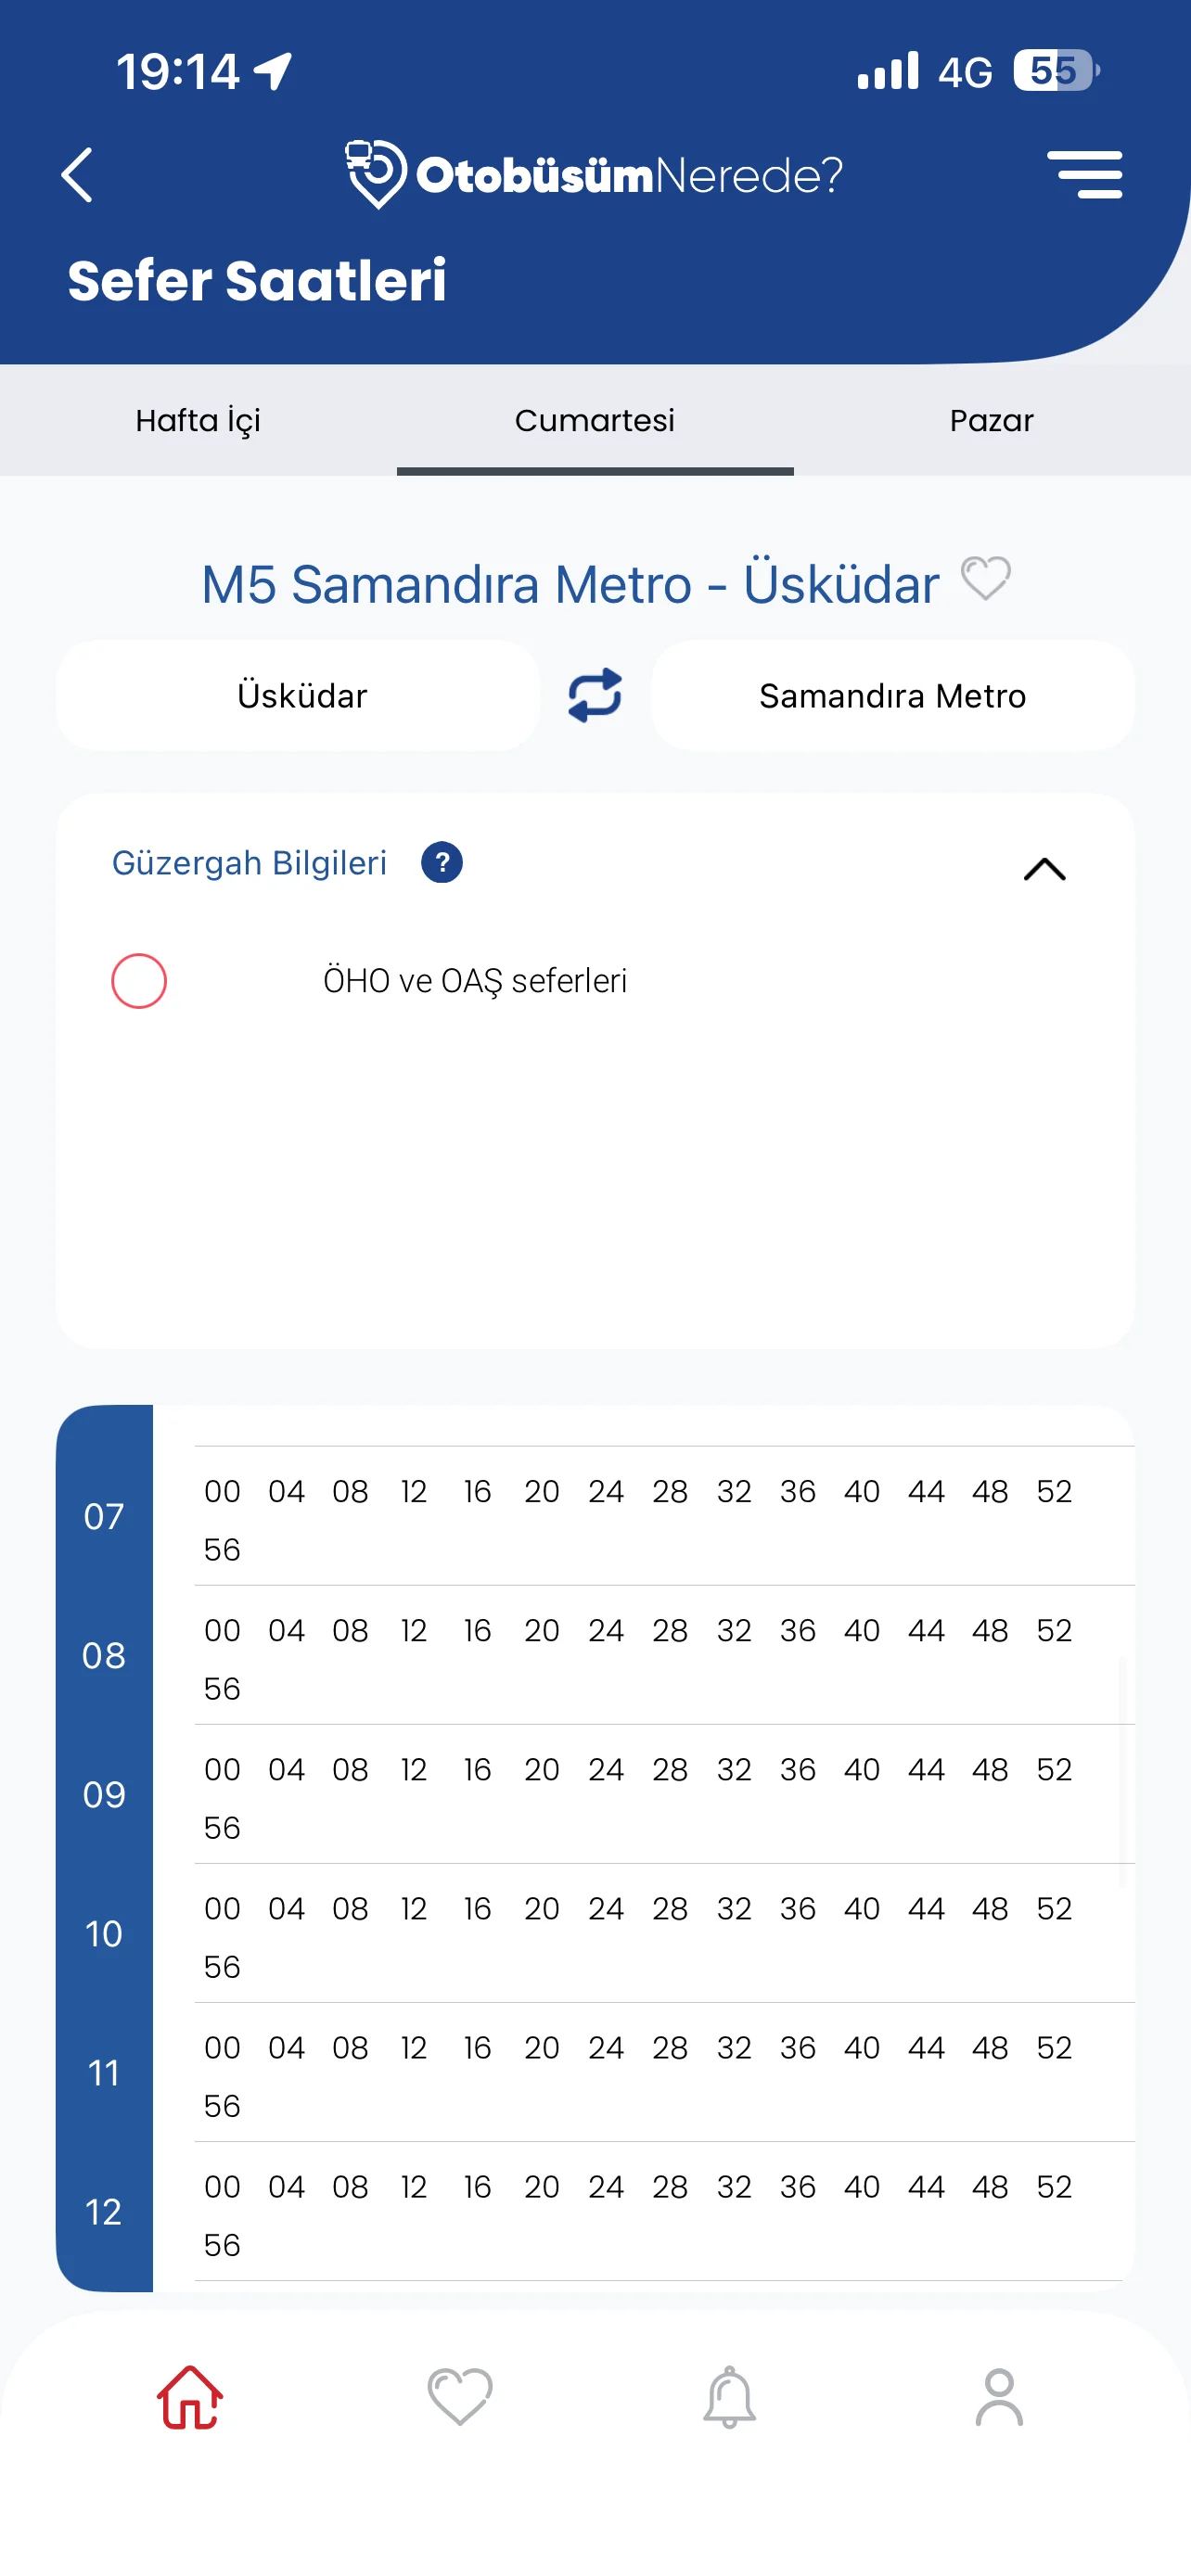This screenshot has height=2576, width=1191.
Task: Click the Güzergah Bilgileri label
Action: pos(249,862)
